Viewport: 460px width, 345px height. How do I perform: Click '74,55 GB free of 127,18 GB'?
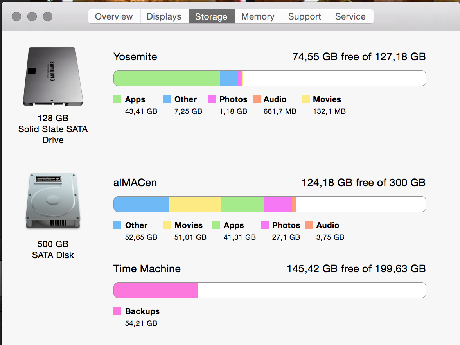point(359,57)
